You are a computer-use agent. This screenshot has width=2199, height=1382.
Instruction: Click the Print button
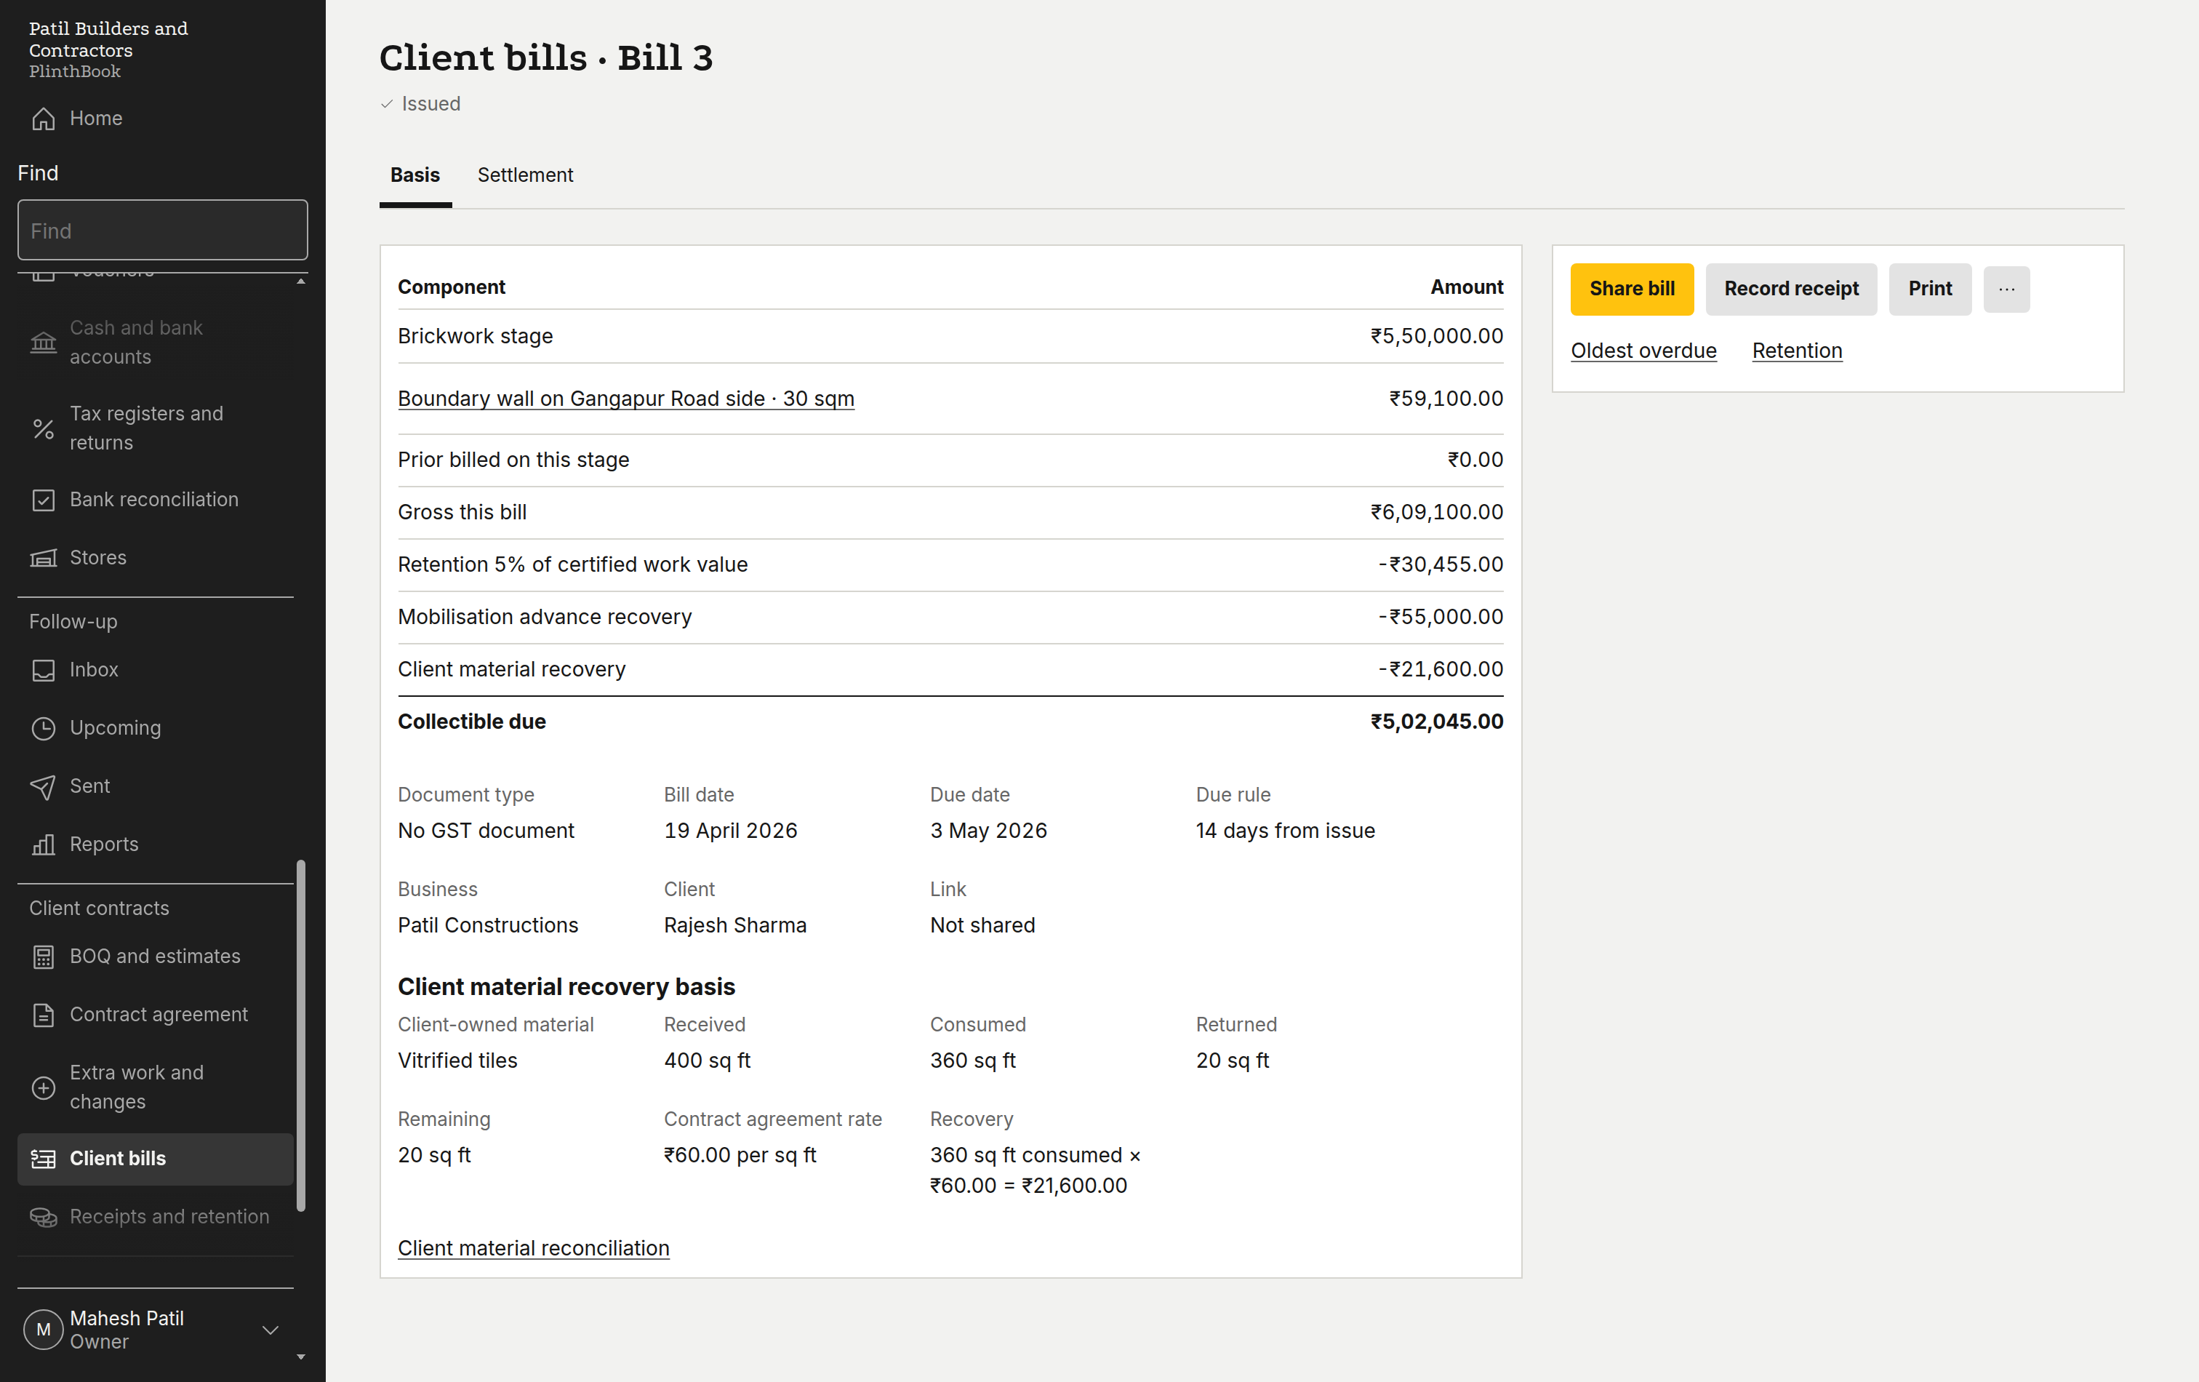click(x=1930, y=289)
